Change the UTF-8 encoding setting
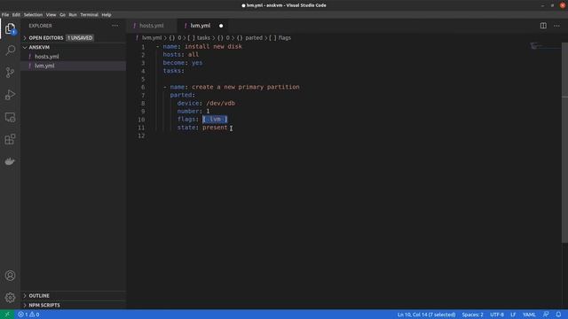Screen dimensions: 568x319 click(497, 315)
